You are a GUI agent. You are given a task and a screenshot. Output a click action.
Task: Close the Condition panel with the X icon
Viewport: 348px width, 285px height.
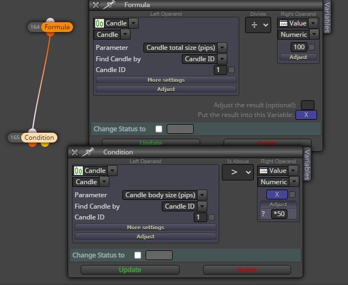tap(75, 152)
